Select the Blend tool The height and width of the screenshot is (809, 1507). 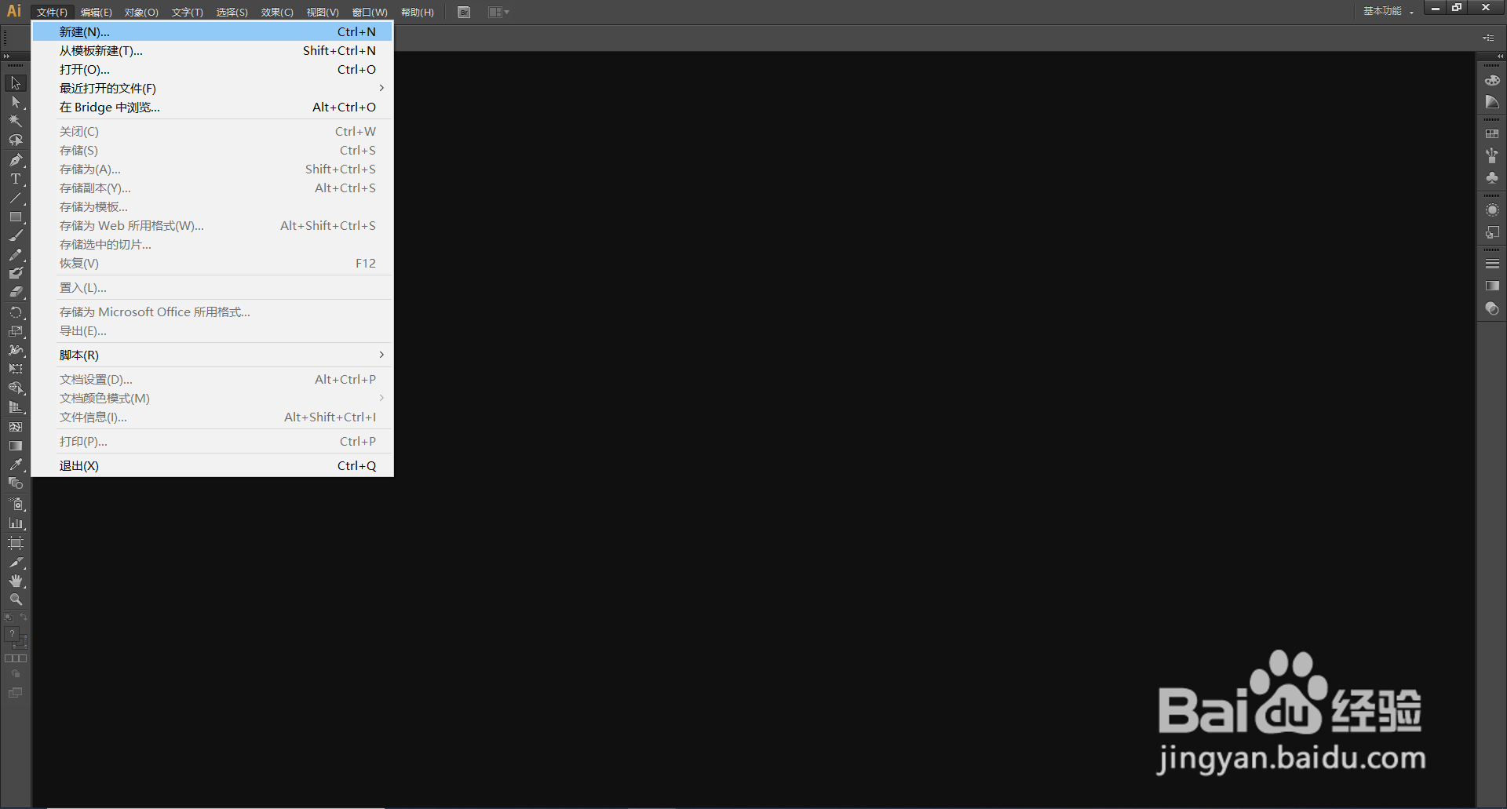pos(16,483)
